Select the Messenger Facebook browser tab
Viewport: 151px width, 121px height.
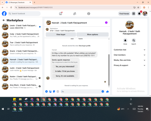(18, 2)
